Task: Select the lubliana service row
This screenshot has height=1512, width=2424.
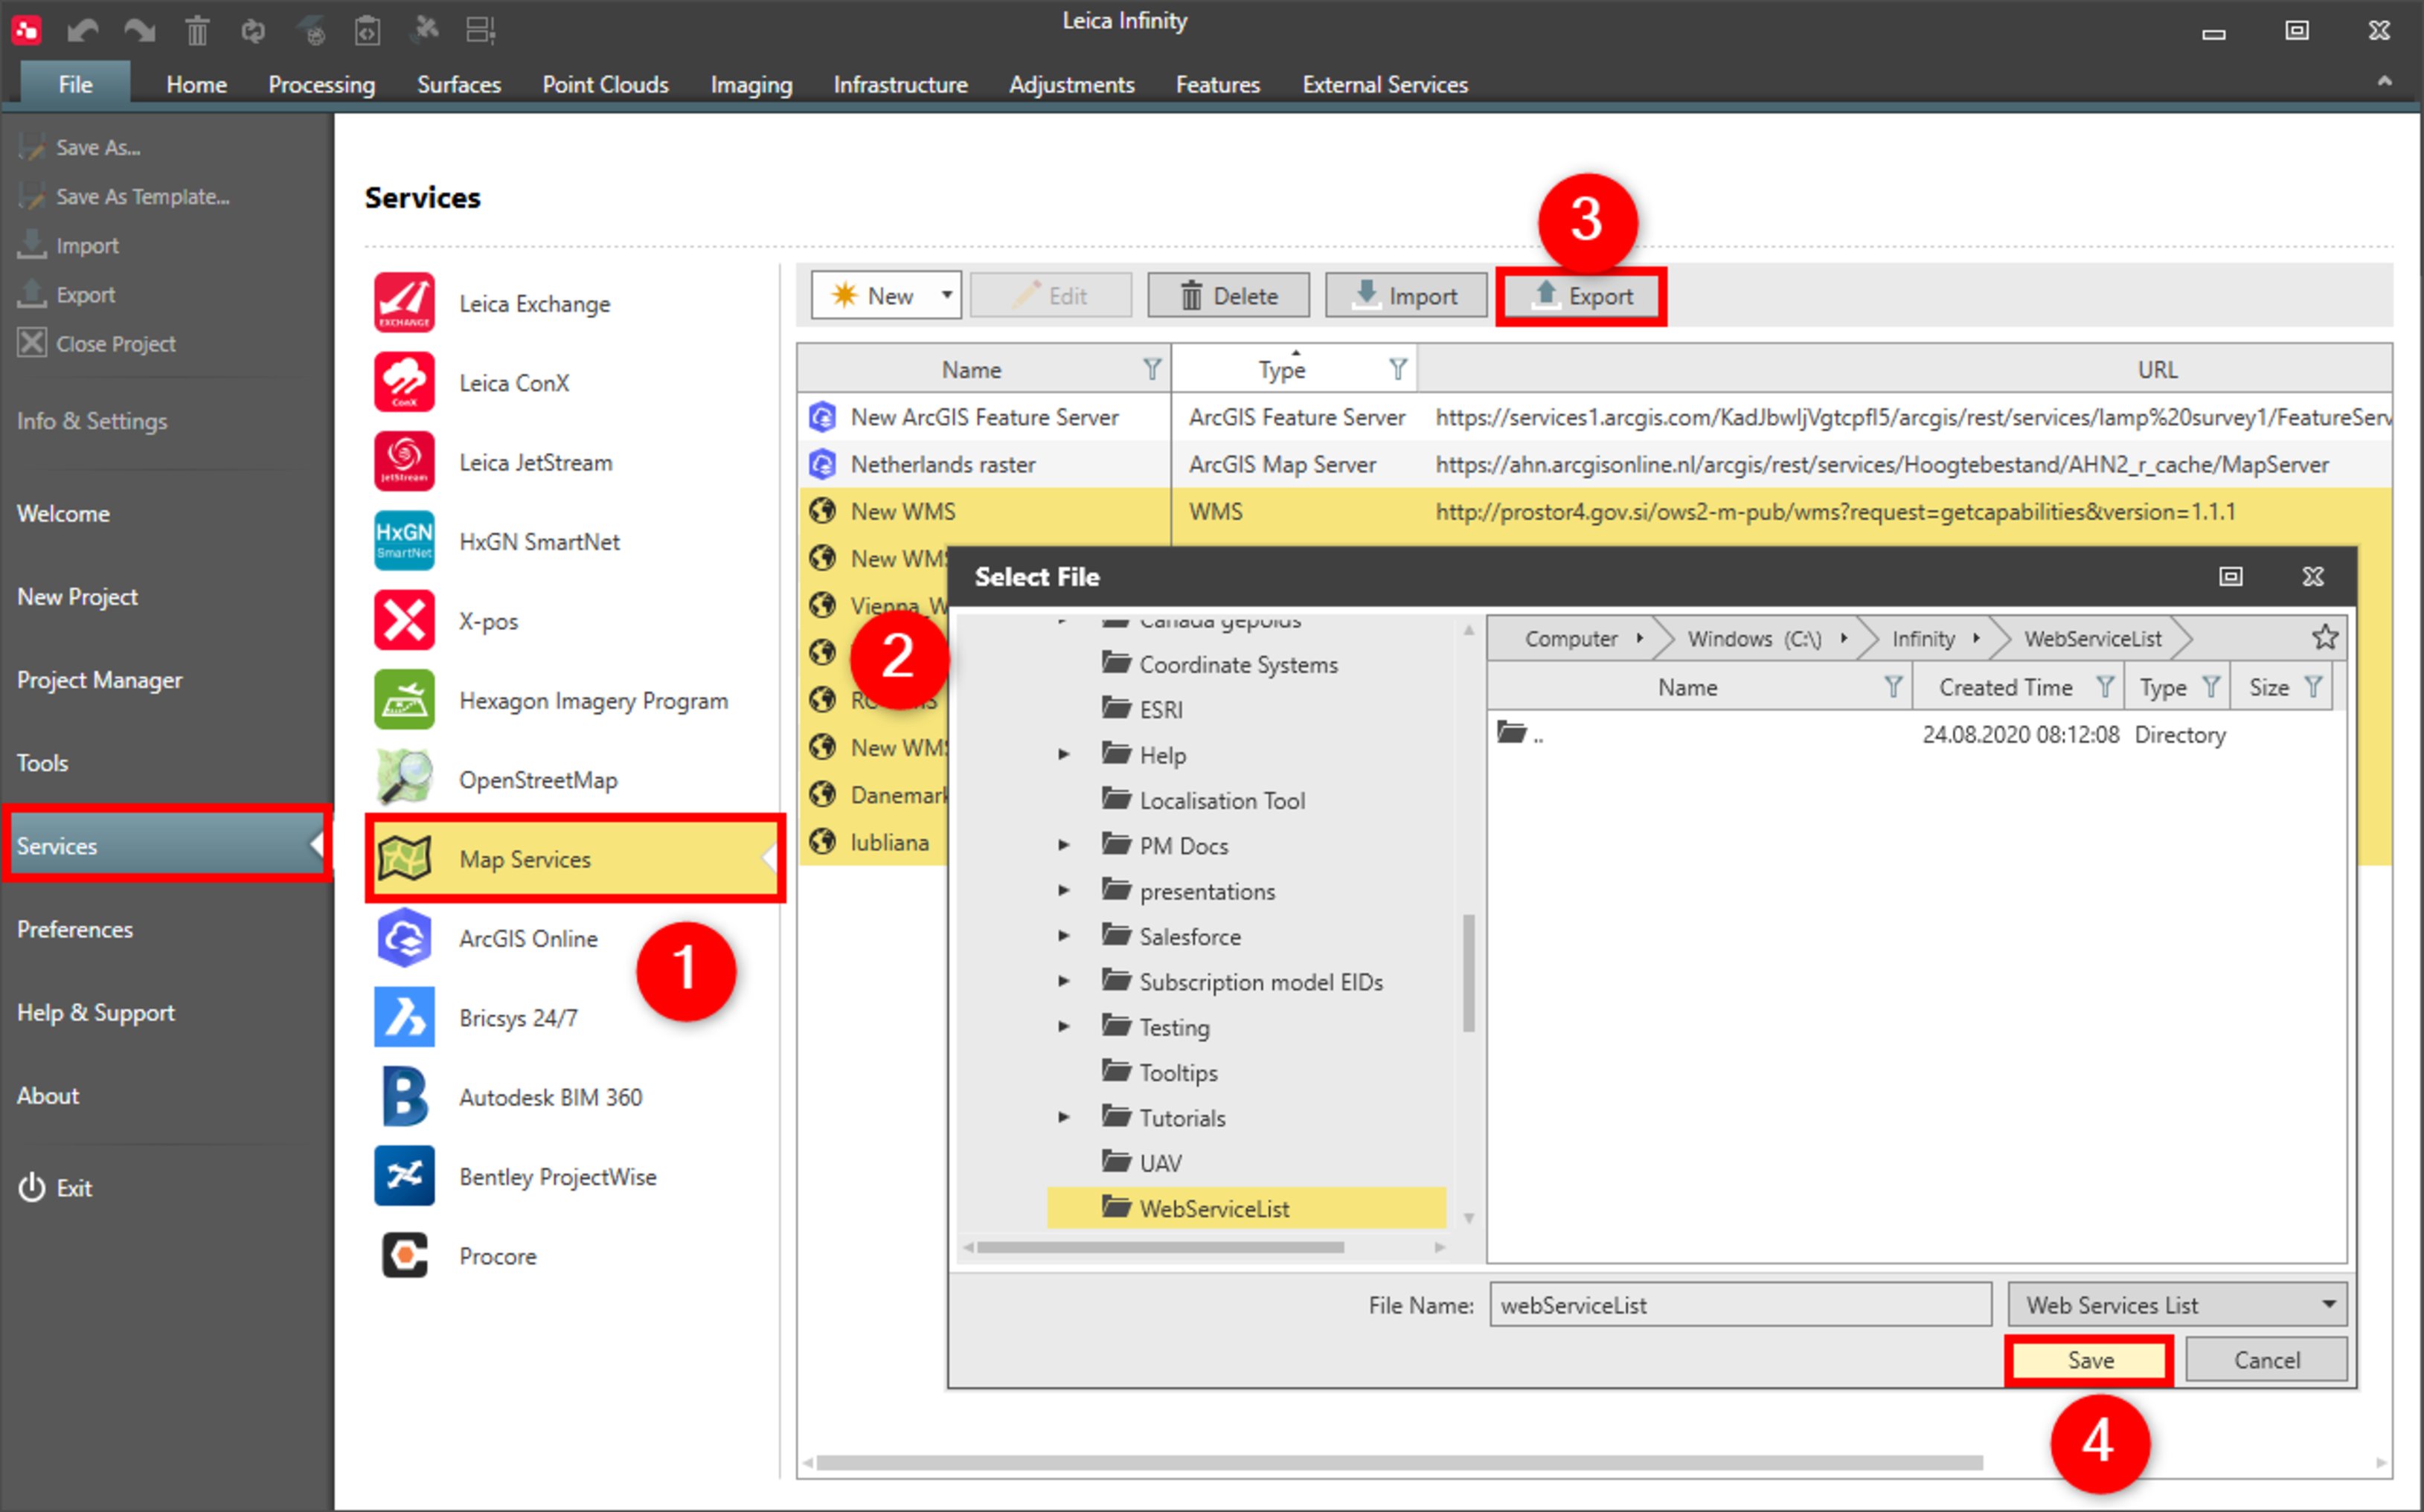Action: (x=873, y=842)
